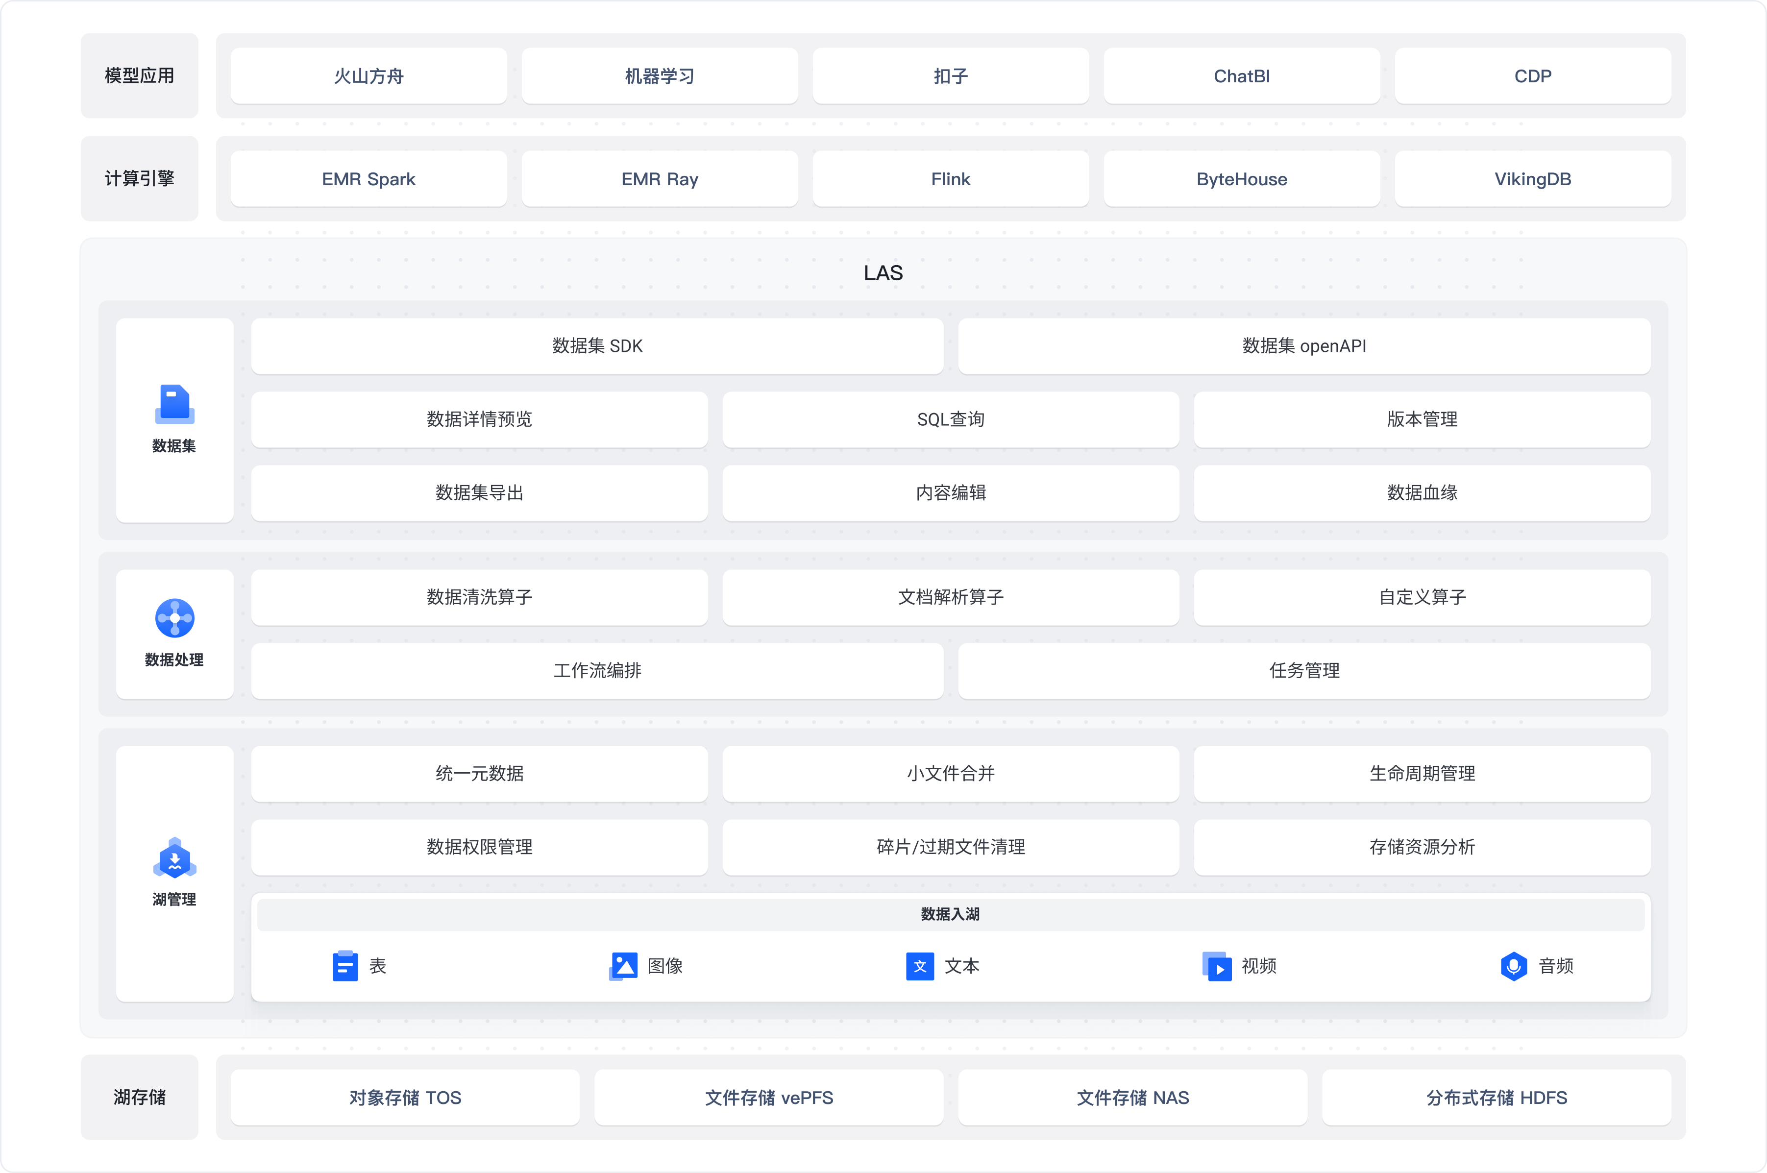
Task: Select the 数据权限管理 card
Action: [480, 847]
